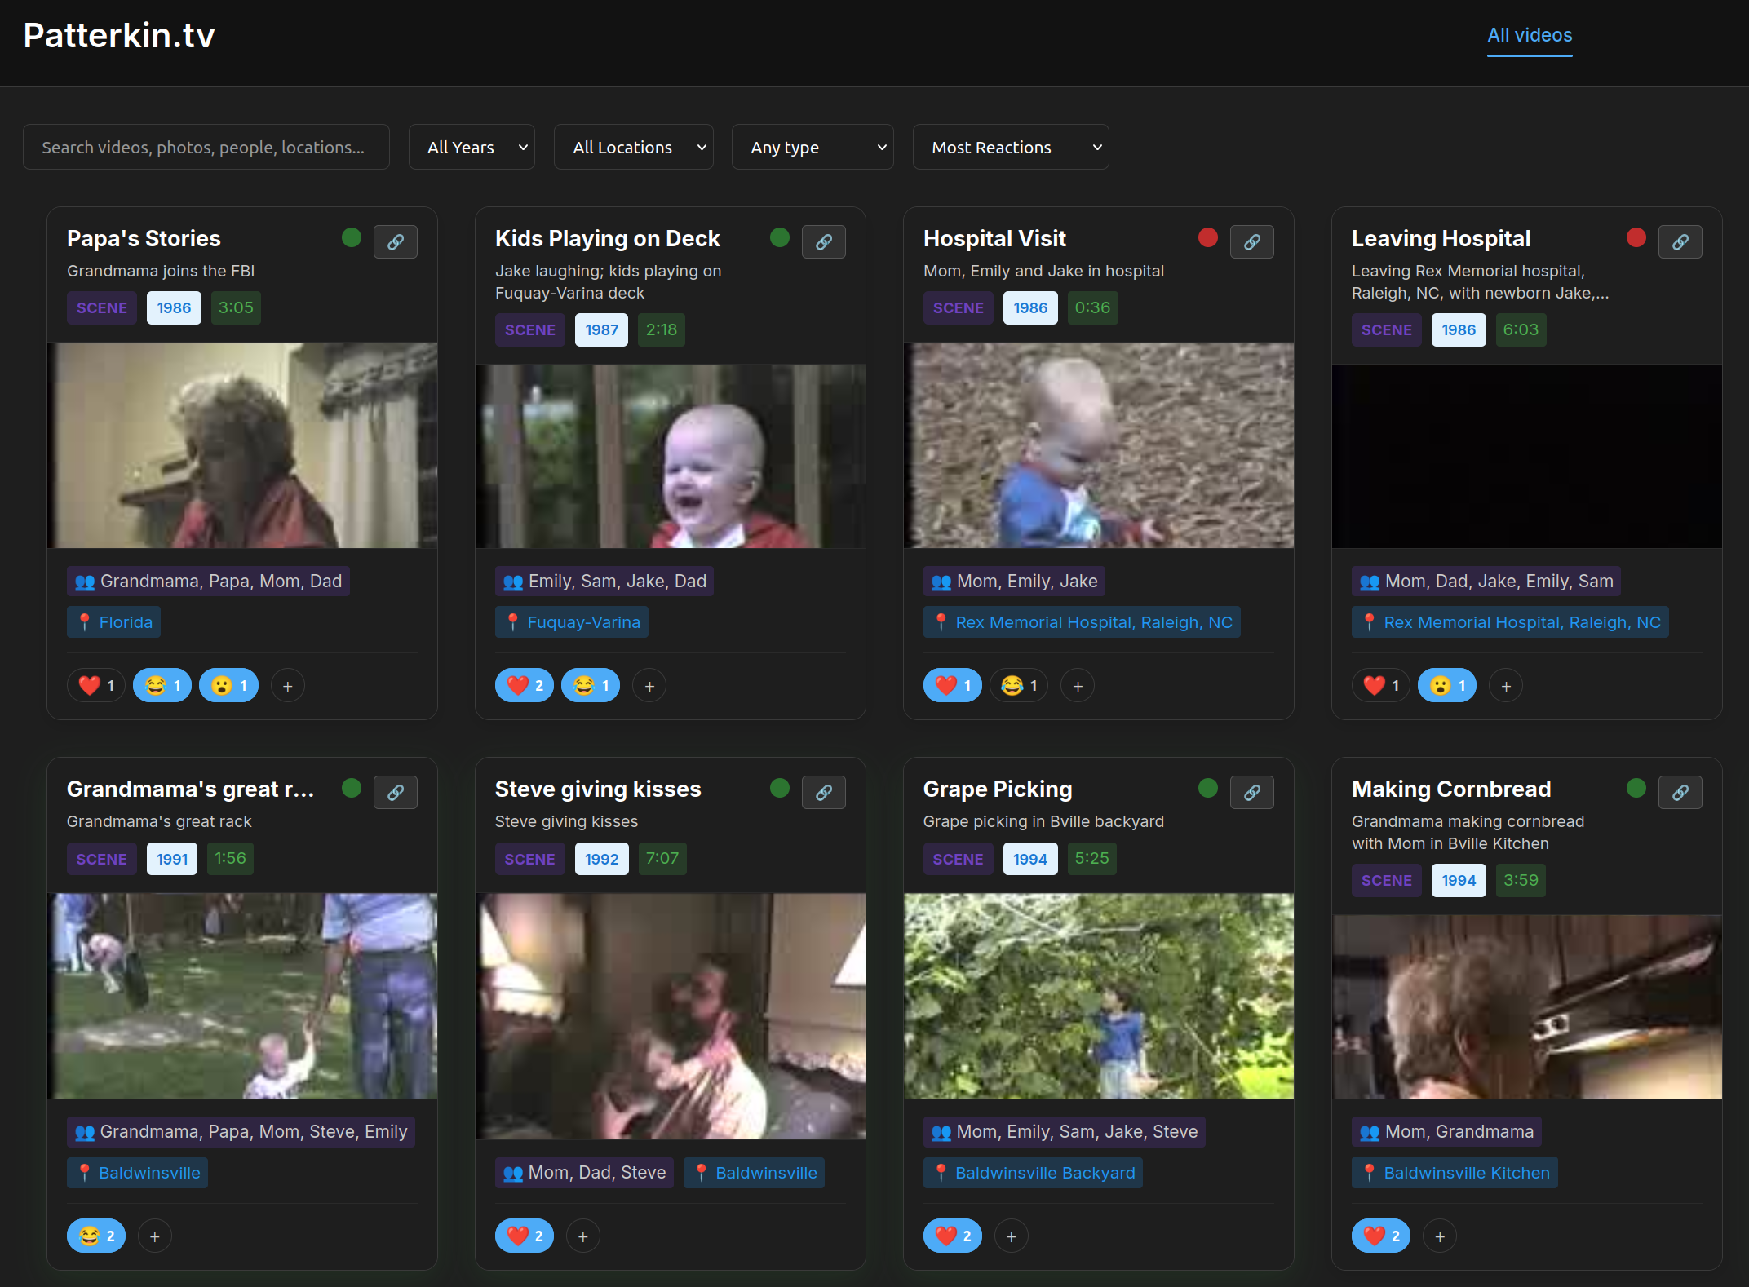
Task: Open the All Locations dropdown
Action: point(634,147)
